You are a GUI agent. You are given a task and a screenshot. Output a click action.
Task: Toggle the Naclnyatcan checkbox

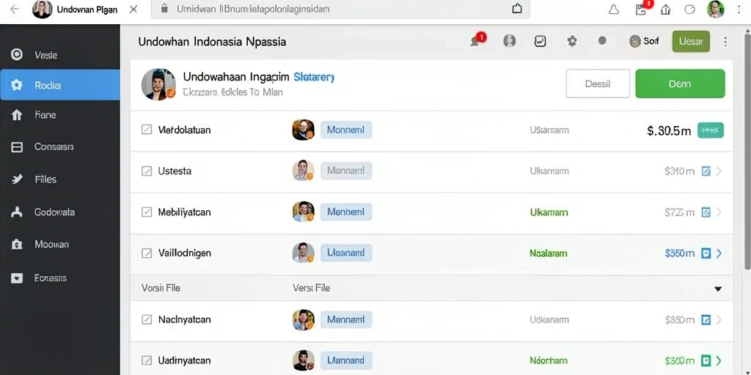coord(147,319)
